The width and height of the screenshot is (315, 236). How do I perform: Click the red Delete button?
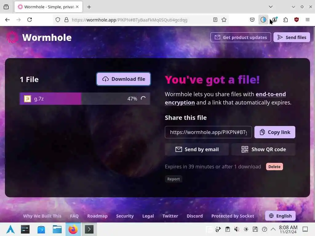(274, 167)
